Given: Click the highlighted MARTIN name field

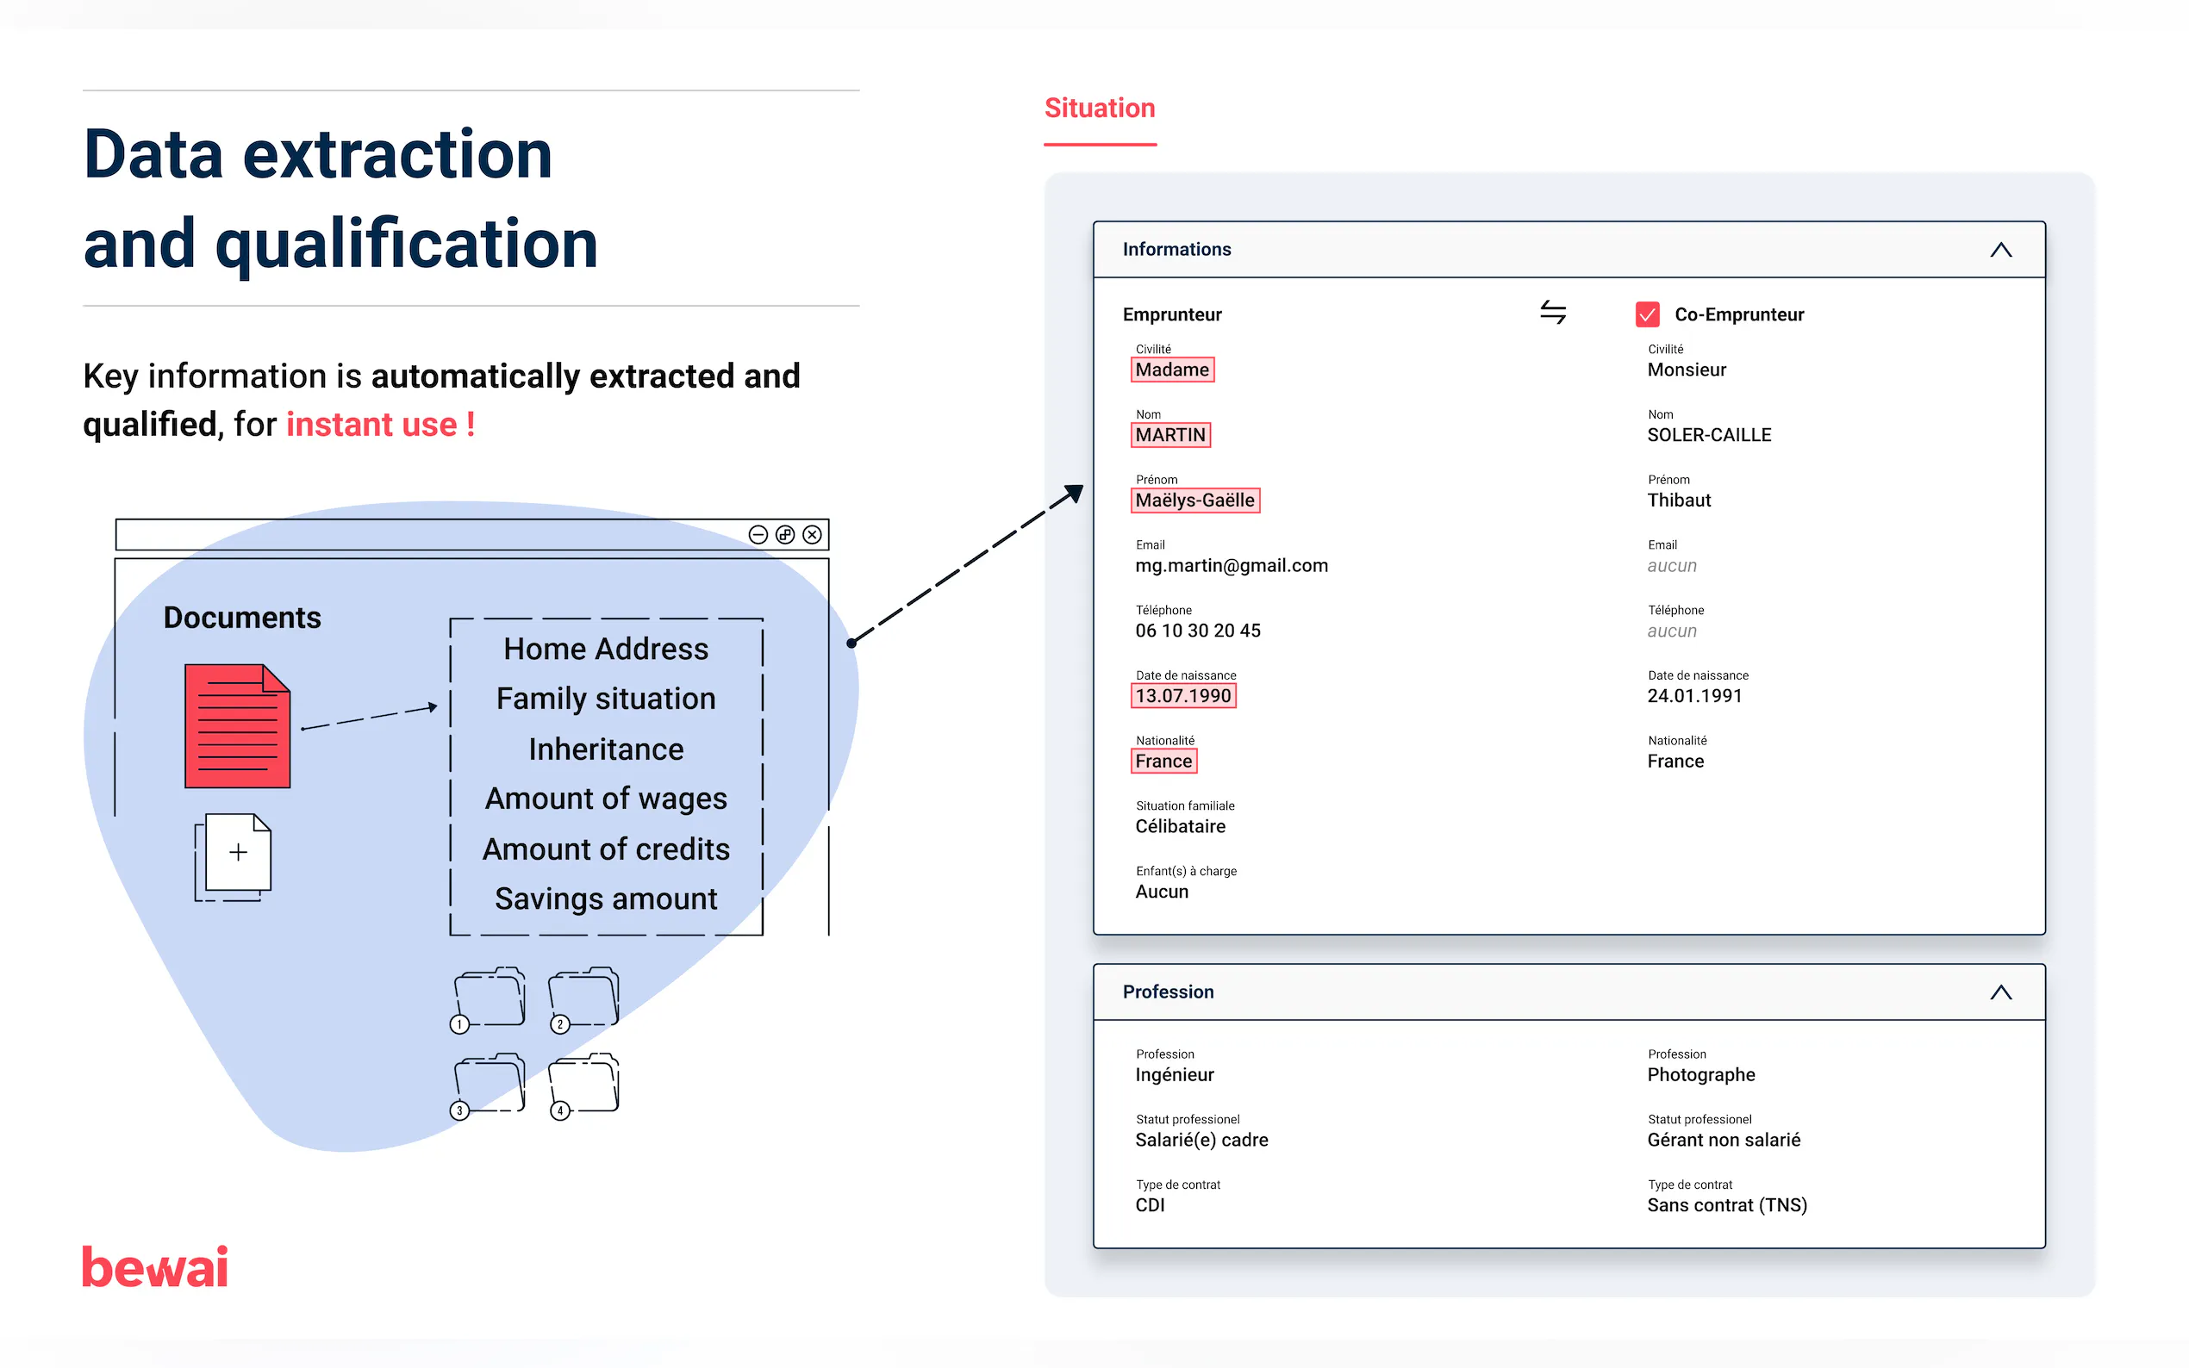Looking at the screenshot, I should click(1170, 435).
